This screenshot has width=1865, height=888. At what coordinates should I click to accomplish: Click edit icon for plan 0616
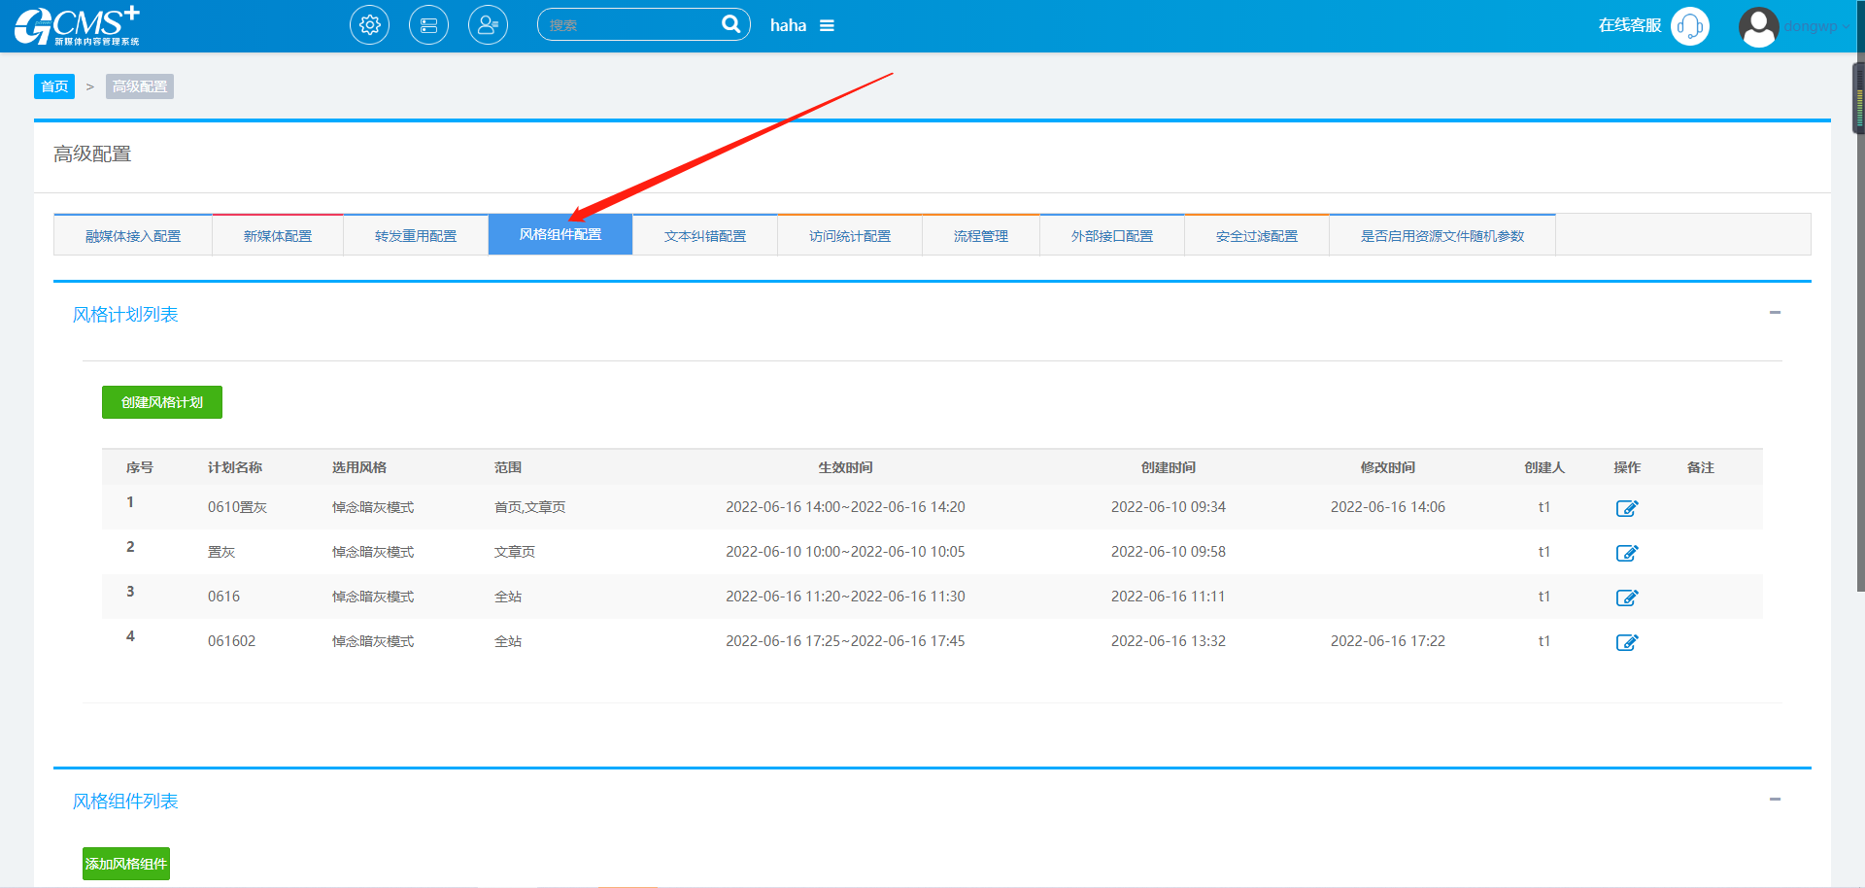click(x=1626, y=598)
